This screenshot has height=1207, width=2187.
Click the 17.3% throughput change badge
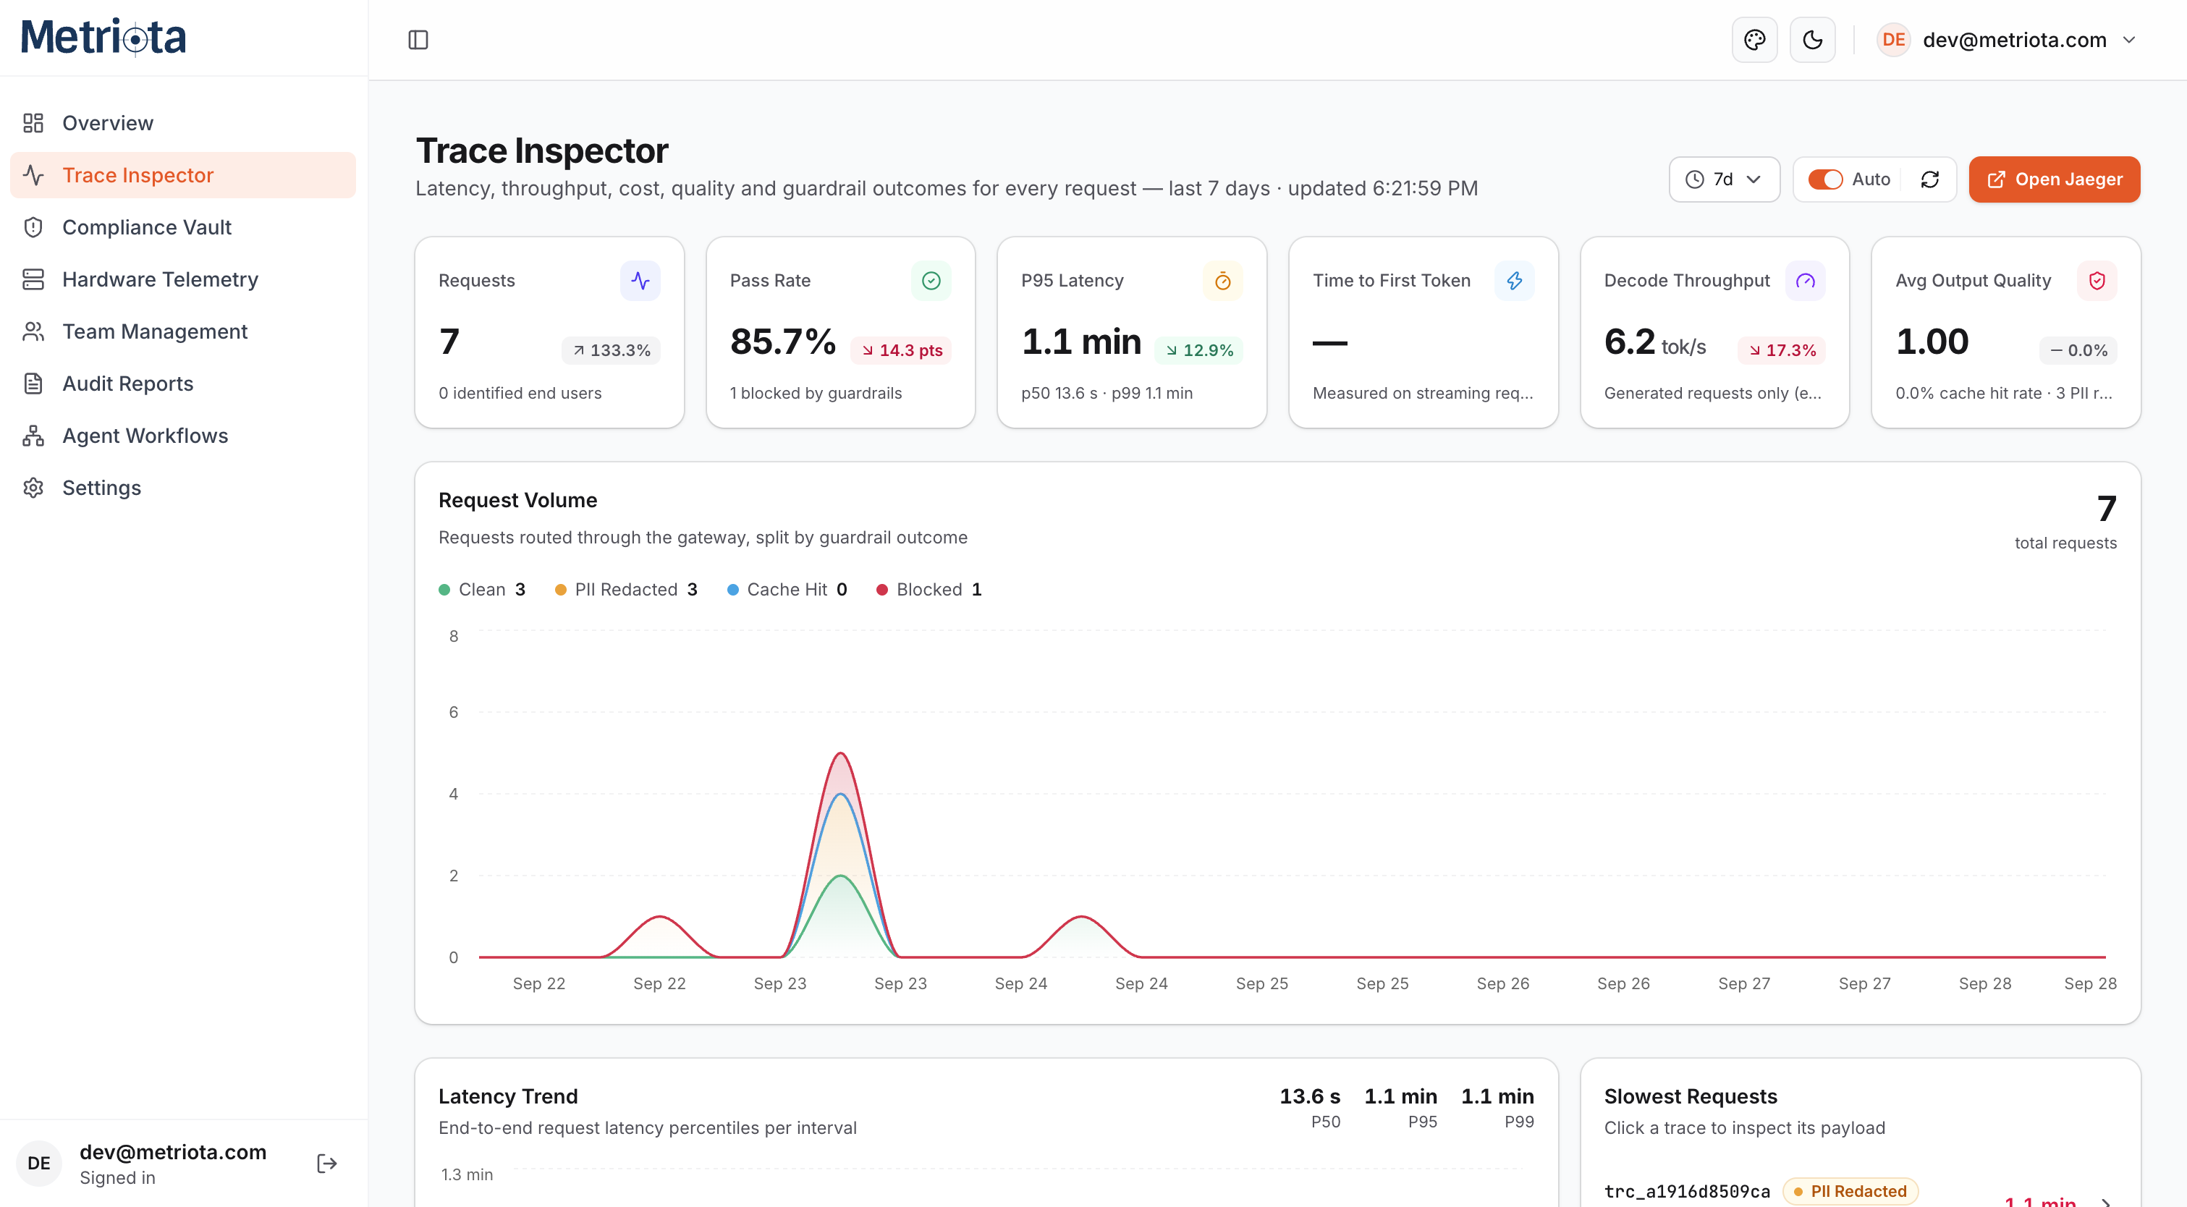tap(1781, 350)
